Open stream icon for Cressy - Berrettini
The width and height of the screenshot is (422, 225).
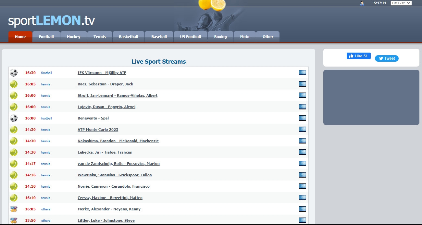pyautogui.click(x=302, y=197)
